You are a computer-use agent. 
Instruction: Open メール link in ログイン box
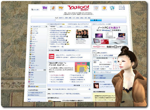tap(99, 55)
